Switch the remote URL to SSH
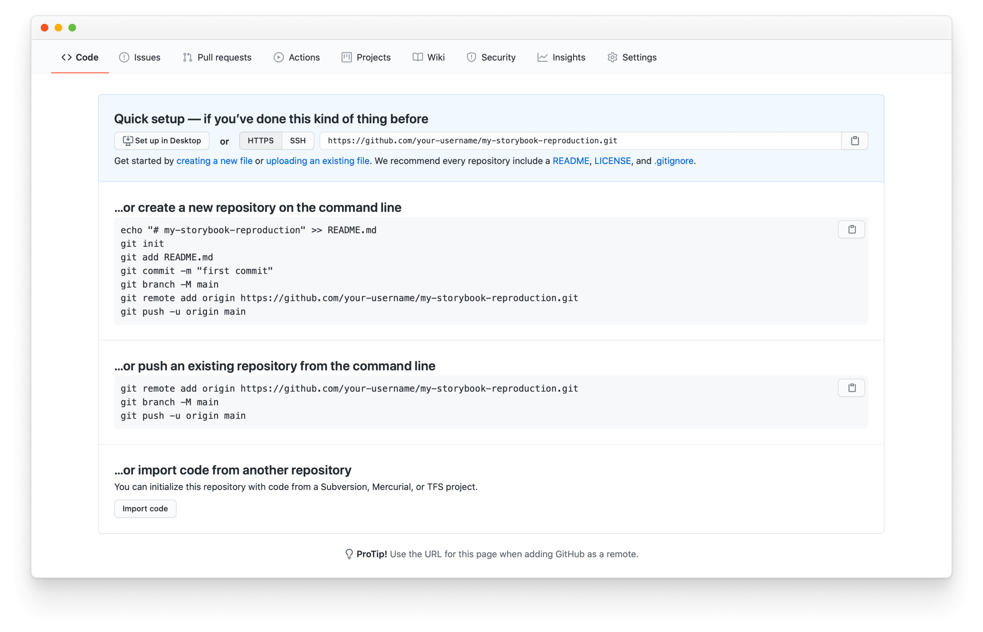This screenshot has width=983, height=632. tap(298, 141)
